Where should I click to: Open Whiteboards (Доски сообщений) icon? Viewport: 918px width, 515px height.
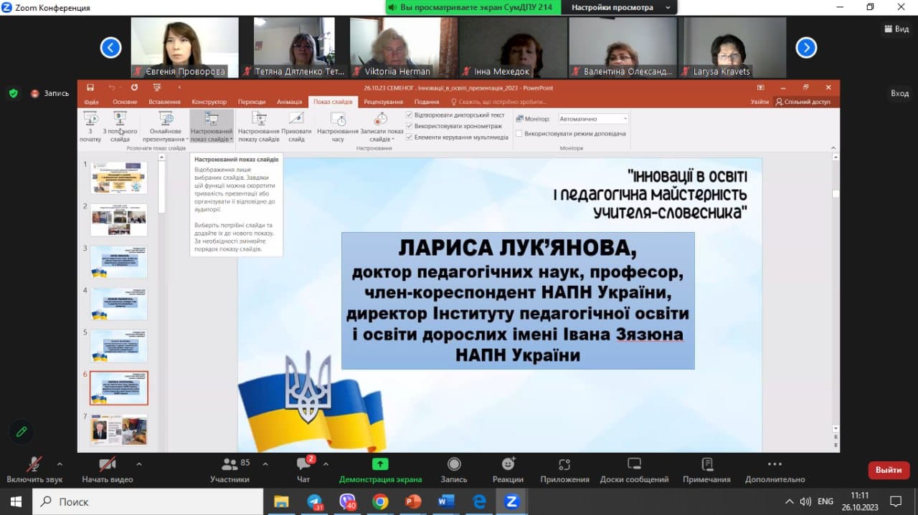[x=634, y=464]
